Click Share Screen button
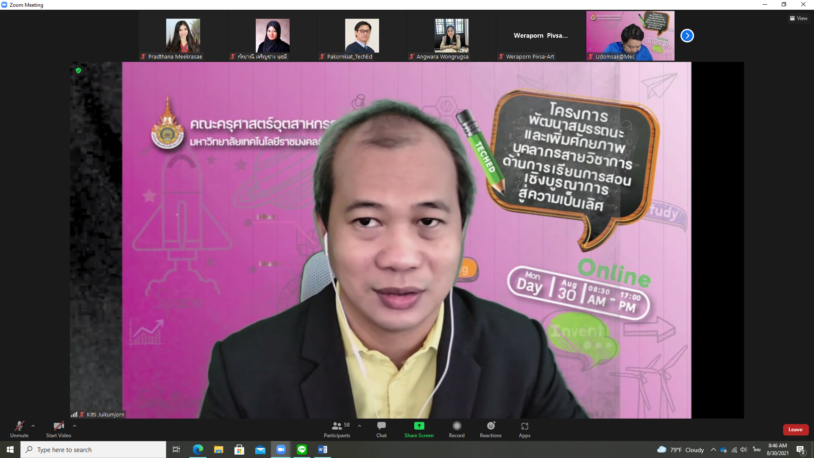814x458 pixels. click(419, 429)
